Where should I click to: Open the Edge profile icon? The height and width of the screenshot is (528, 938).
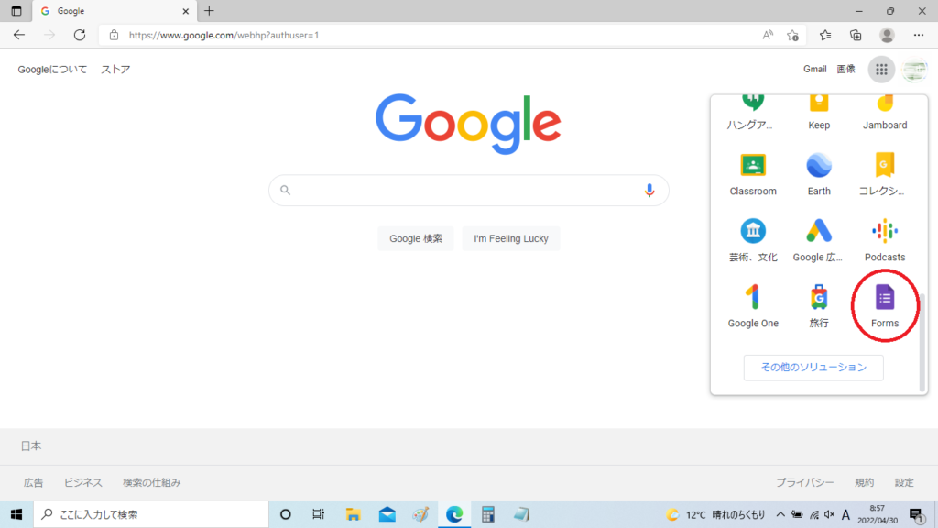pos(887,36)
